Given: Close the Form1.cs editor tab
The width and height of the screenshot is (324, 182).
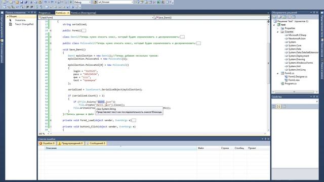Looking at the screenshot, I should [68, 13].
